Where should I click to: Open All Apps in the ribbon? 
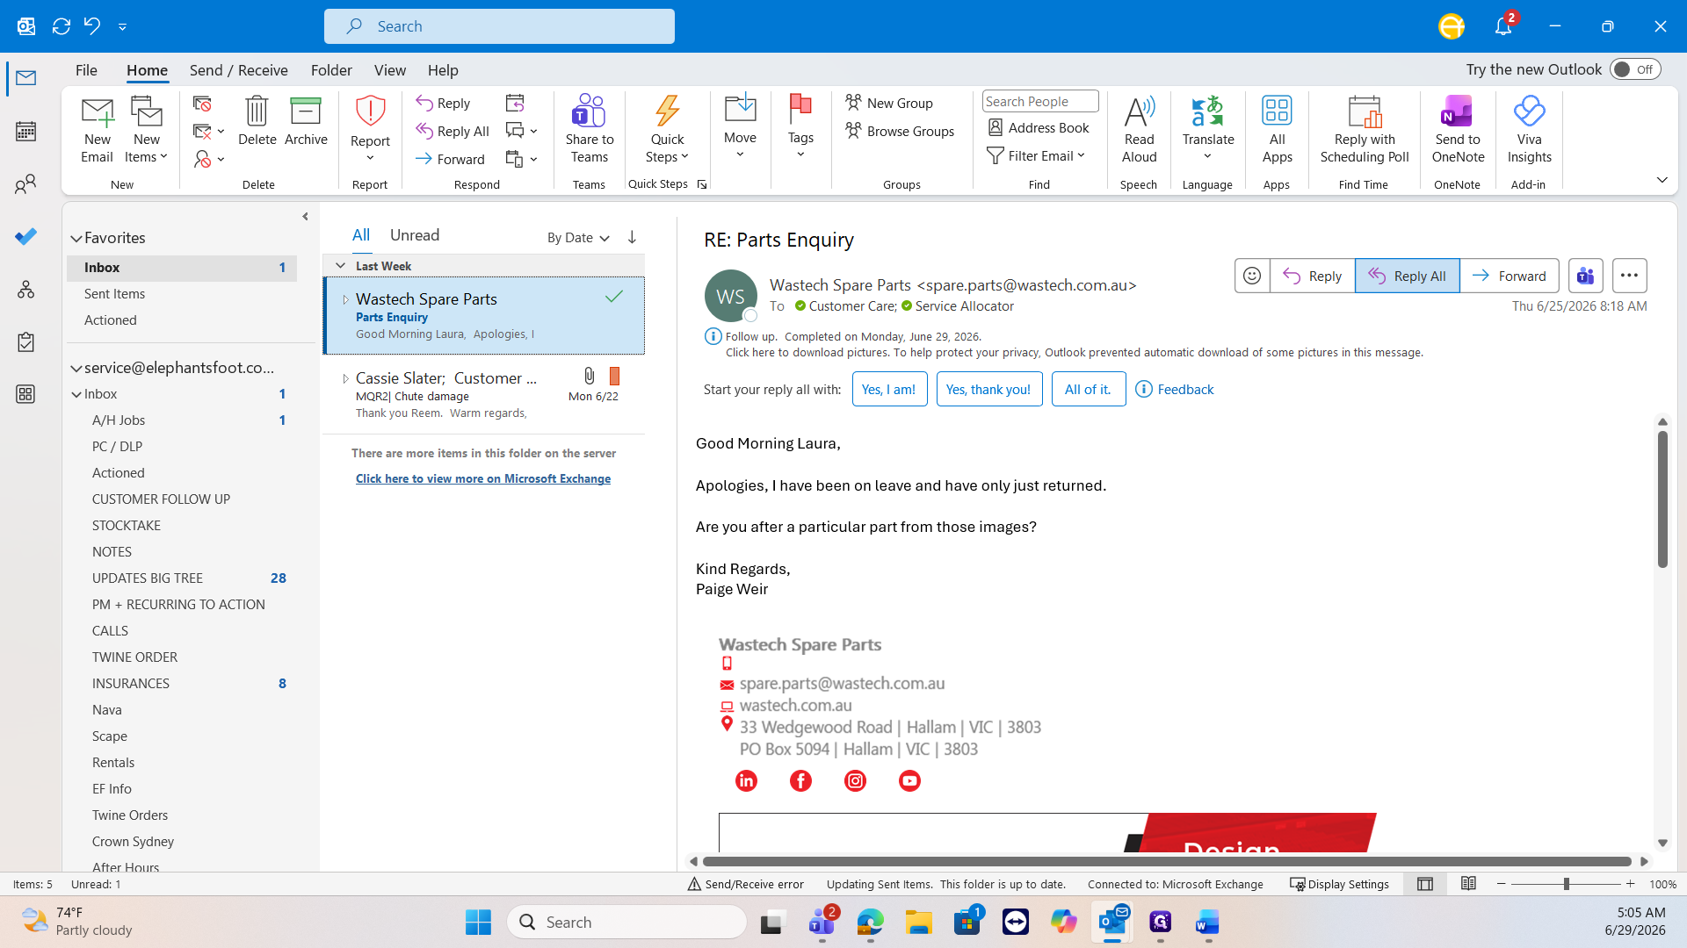(1277, 130)
